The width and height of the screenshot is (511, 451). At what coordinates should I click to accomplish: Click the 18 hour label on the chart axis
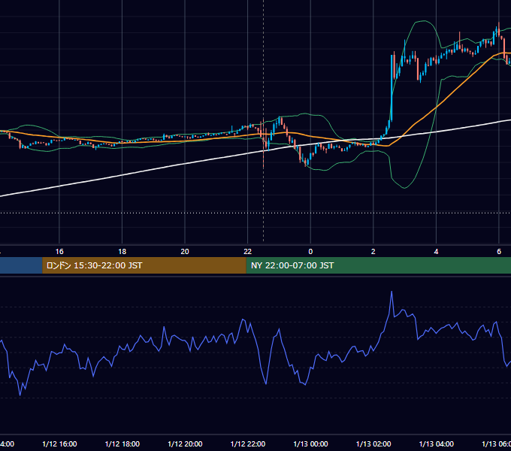tap(122, 252)
